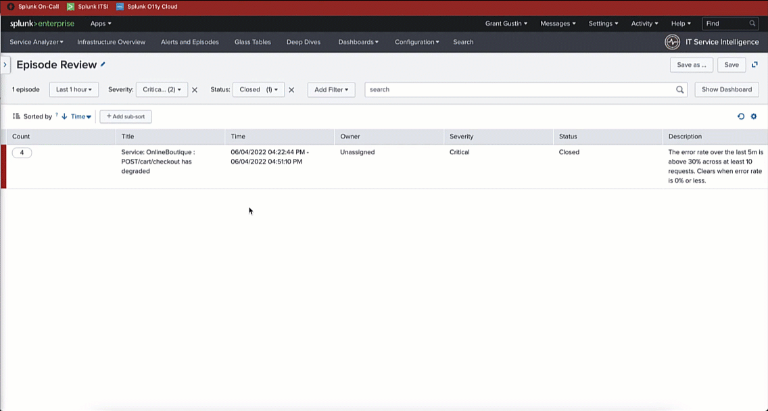This screenshot has height=411, width=768.
Task: Open the Last 1 hour time range dropdown
Action: click(x=74, y=89)
